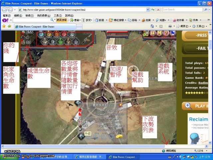Image resolution: width=213 pixels, height=160 pixels.
Task: Sell the tower for 7$ coins
Action: (119, 136)
